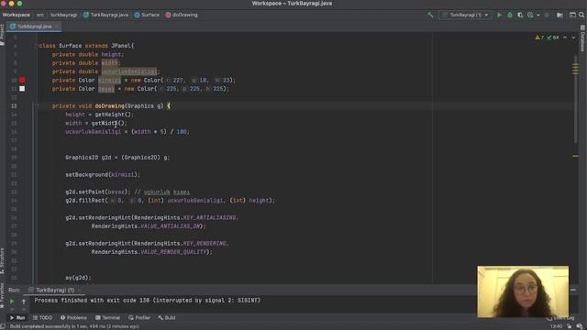Click the doDrawing method icon in breadcrumb
Viewport: 587px width, 330px height.
pyautogui.click(x=168, y=15)
